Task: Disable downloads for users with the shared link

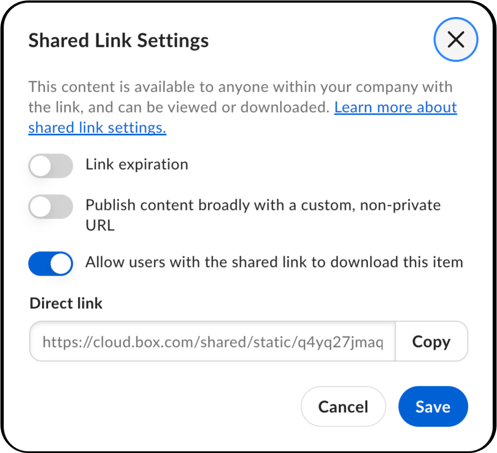Action: 50,263
